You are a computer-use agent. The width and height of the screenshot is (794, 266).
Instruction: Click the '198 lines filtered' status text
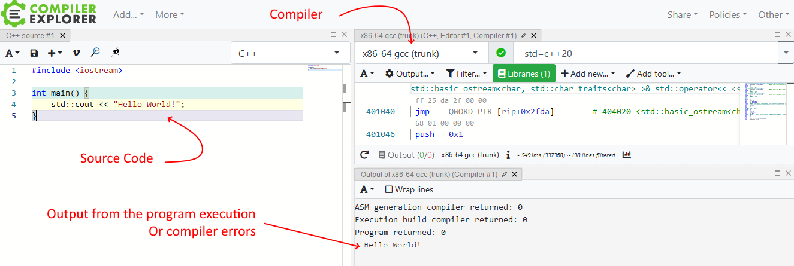click(x=590, y=155)
